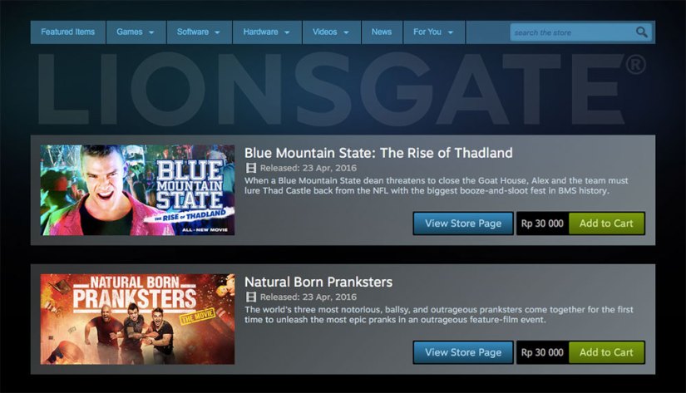Viewport: 686px width, 393px height.
Task: Click the Natural Born Pranksters title link
Action: [318, 282]
